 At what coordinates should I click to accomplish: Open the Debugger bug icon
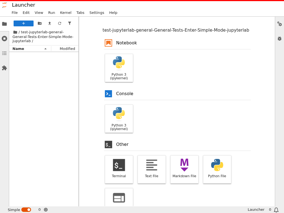tap(280, 38)
